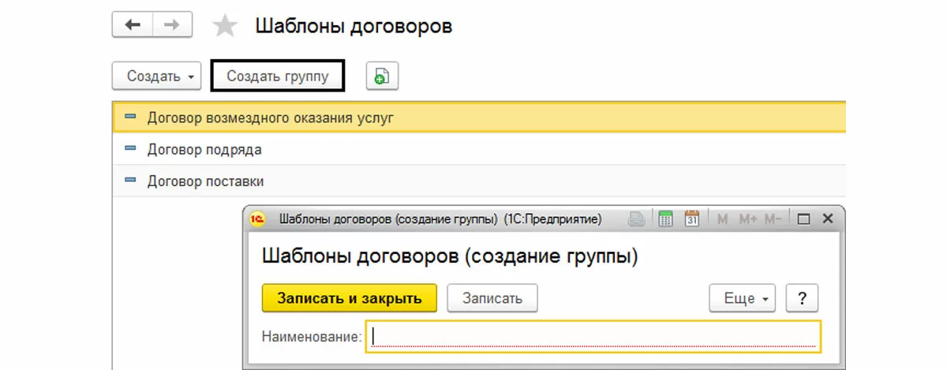Click the M memory button

(722, 219)
